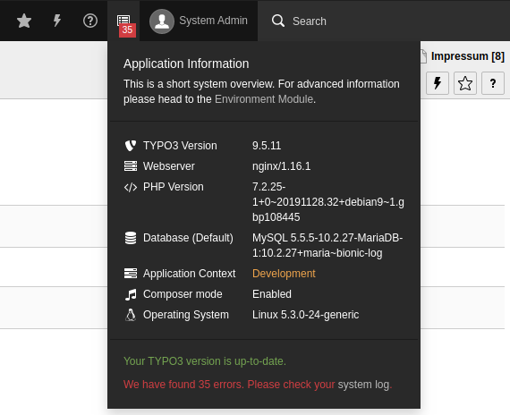Click the Composer mode music note icon
Screen dimensions: 510x415
(131, 294)
